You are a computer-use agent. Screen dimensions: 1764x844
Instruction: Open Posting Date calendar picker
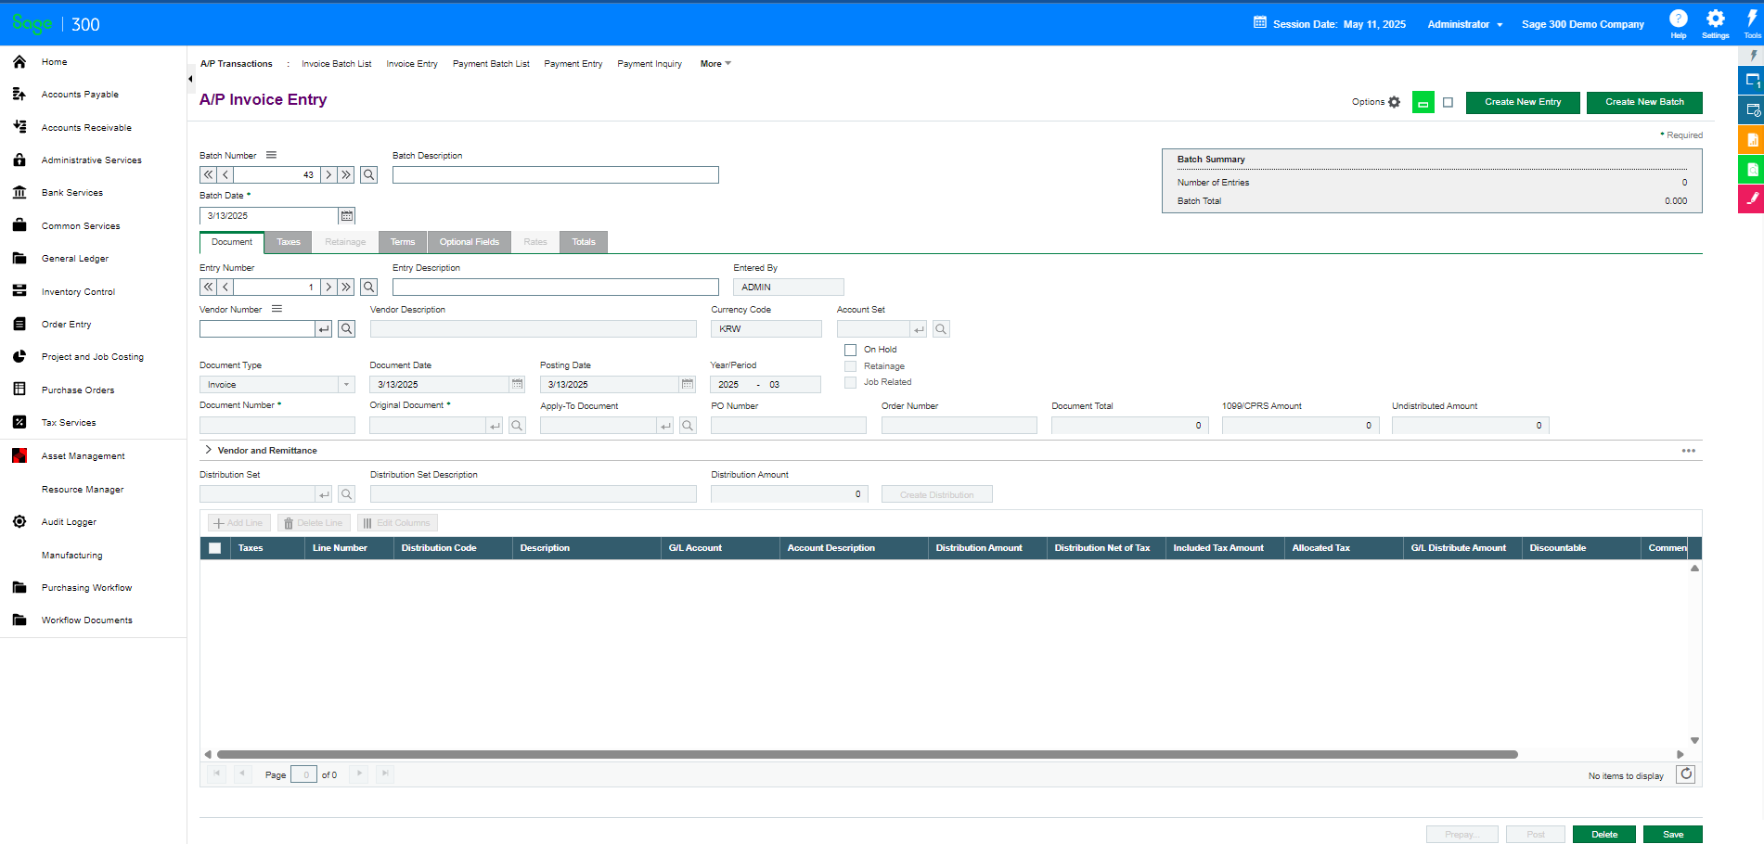click(688, 384)
